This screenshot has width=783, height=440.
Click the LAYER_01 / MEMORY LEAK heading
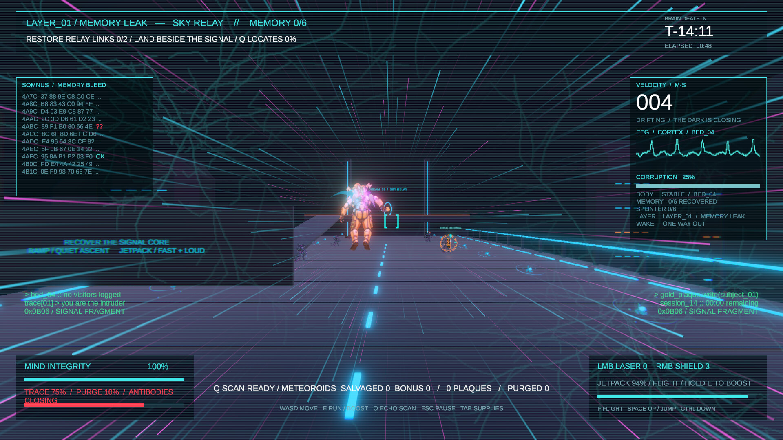coord(87,23)
